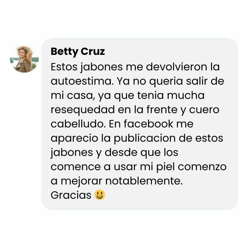
Task: Click the Betty Cruz commenter name
Action: [x=78, y=52]
